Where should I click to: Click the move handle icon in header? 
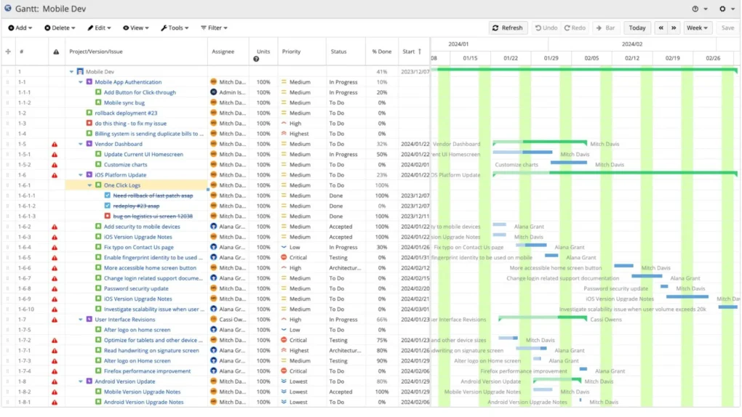(8, 52)
